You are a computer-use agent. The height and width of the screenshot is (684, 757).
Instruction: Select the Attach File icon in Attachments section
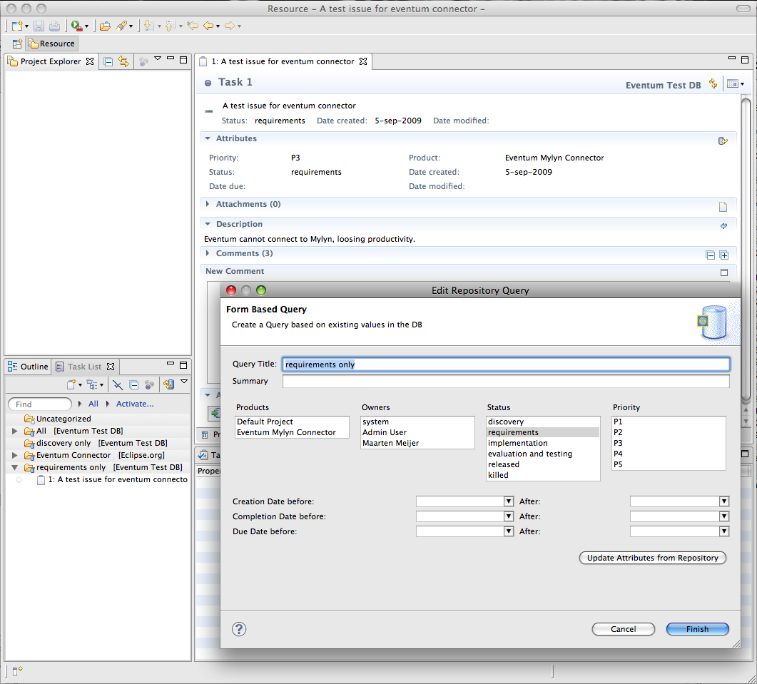pyautogui.click(x=723, y=206)
